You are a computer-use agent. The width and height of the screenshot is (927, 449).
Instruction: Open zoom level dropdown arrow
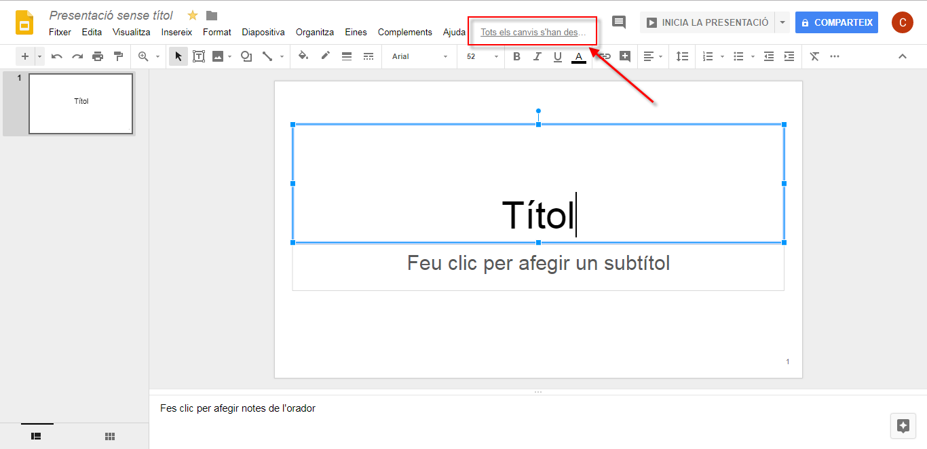pos(157,56)
